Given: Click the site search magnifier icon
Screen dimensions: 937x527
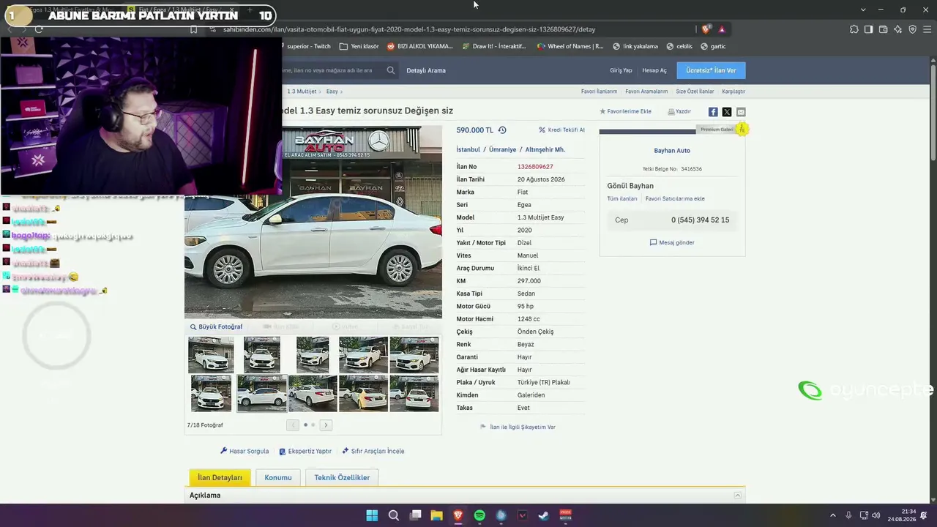Looking at the screenshot, I should point(391,70).
